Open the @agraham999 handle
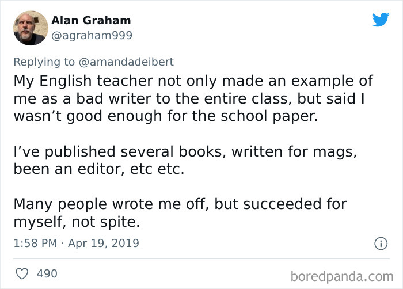Screen dimensions: 403x289 coord(92,35)
